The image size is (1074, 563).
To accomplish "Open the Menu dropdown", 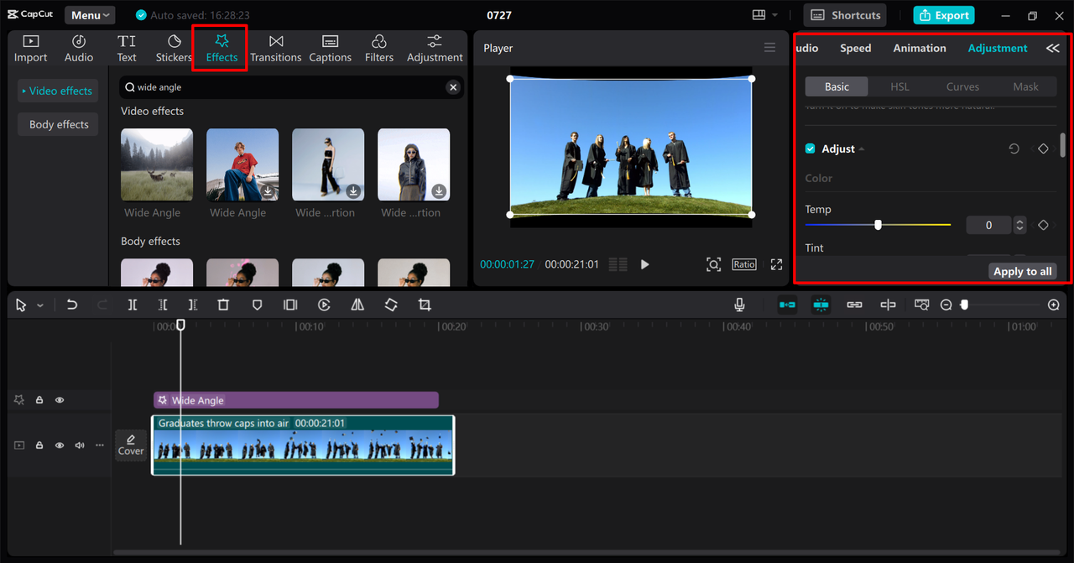I will tap(90, 15).
